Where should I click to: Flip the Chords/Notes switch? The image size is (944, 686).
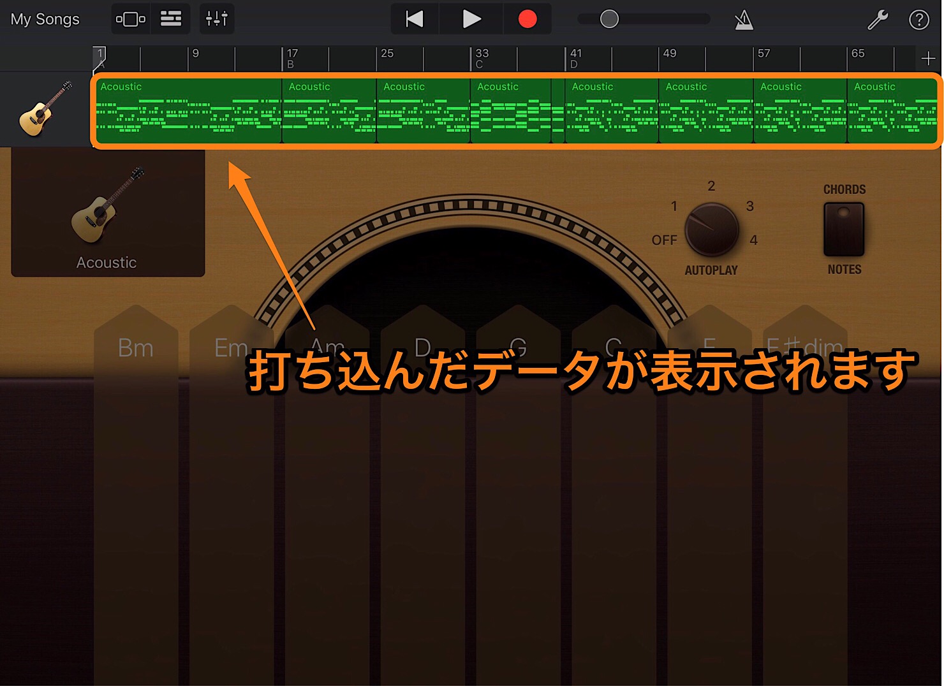click(x=844, y=230)
